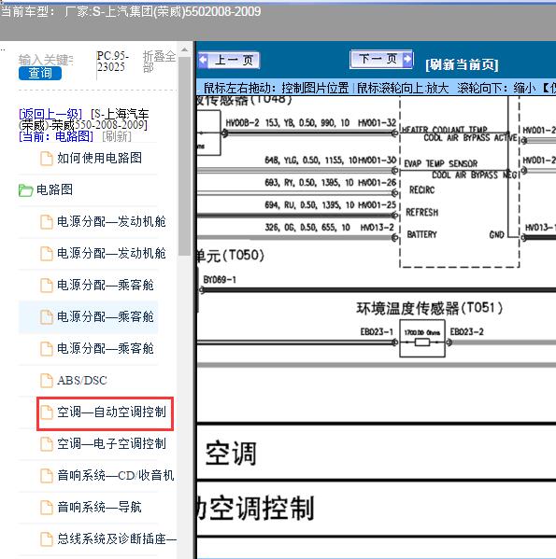Click the sidebar scrollbar up arrow
The height and width of the screenshot is (559, 556).
coord(184,49)
